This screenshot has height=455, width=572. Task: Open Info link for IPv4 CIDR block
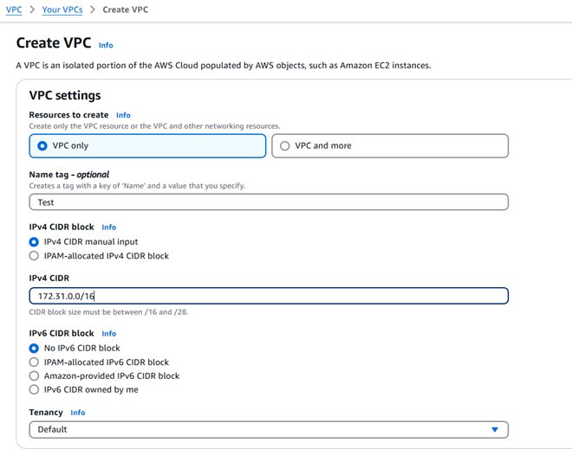pos(109,227)
